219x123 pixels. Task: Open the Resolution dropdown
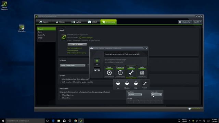135,95
